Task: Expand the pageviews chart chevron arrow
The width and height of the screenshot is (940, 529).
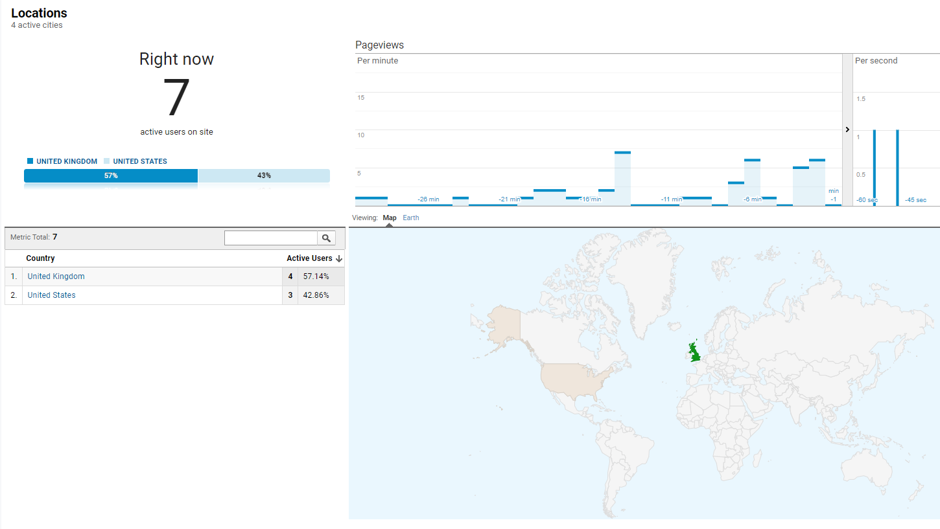Action: [847, 129]
